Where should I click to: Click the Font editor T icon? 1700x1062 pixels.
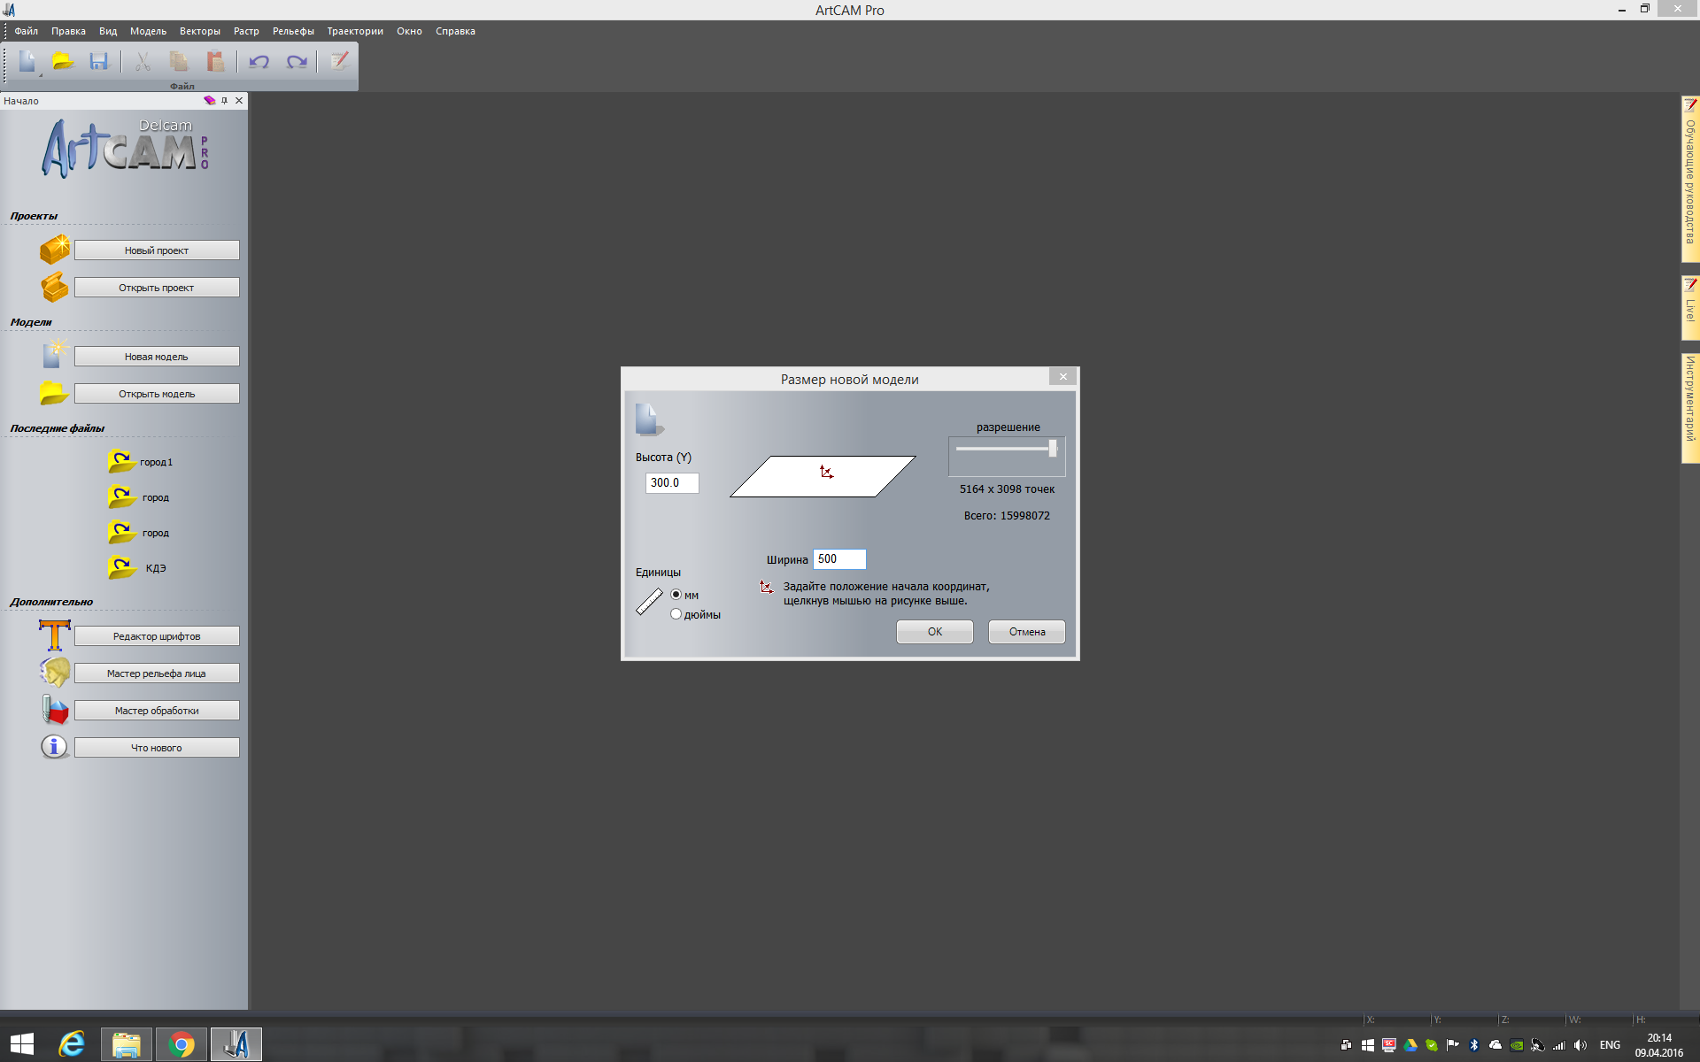click(x=54, y=635)
